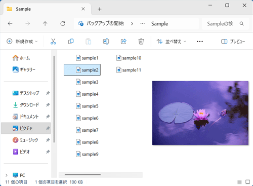Click the pin icon beside デスクトップ
Viewport: 253px width, 186px height.
48,93
